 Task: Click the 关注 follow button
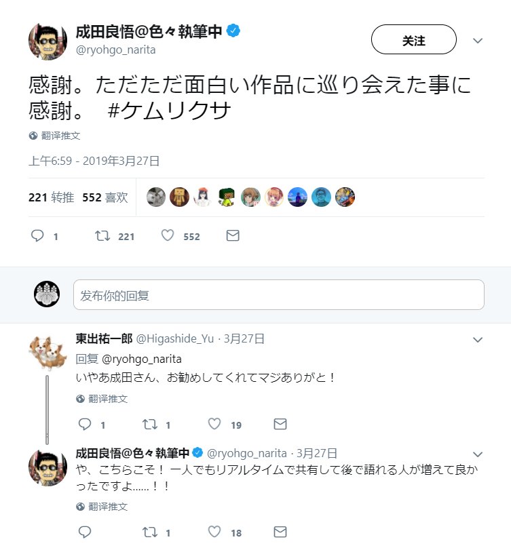pyautogui.click(x=413, y=41)
